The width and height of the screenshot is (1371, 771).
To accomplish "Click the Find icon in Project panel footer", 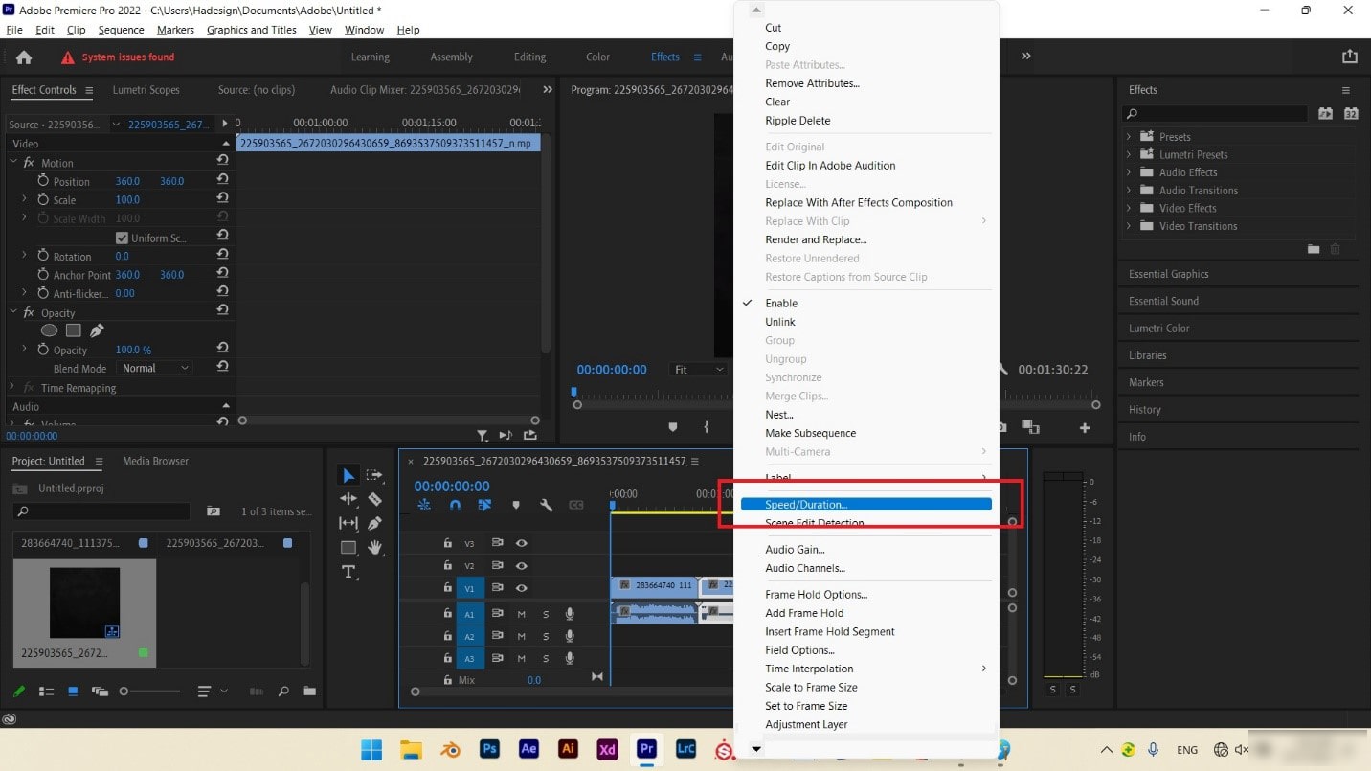I will click(x=283, y=691).
